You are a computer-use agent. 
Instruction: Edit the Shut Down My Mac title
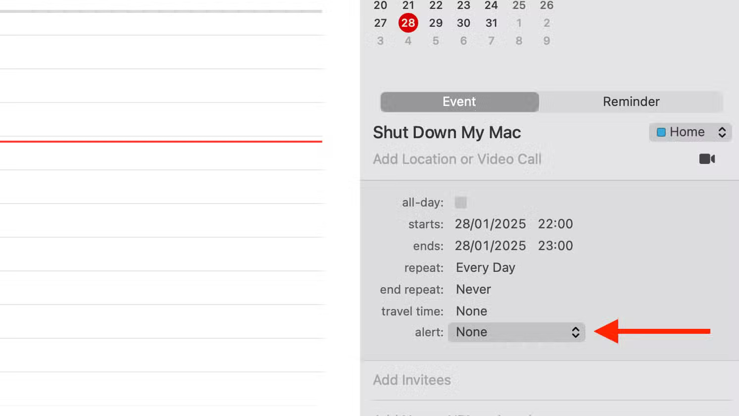446,132
